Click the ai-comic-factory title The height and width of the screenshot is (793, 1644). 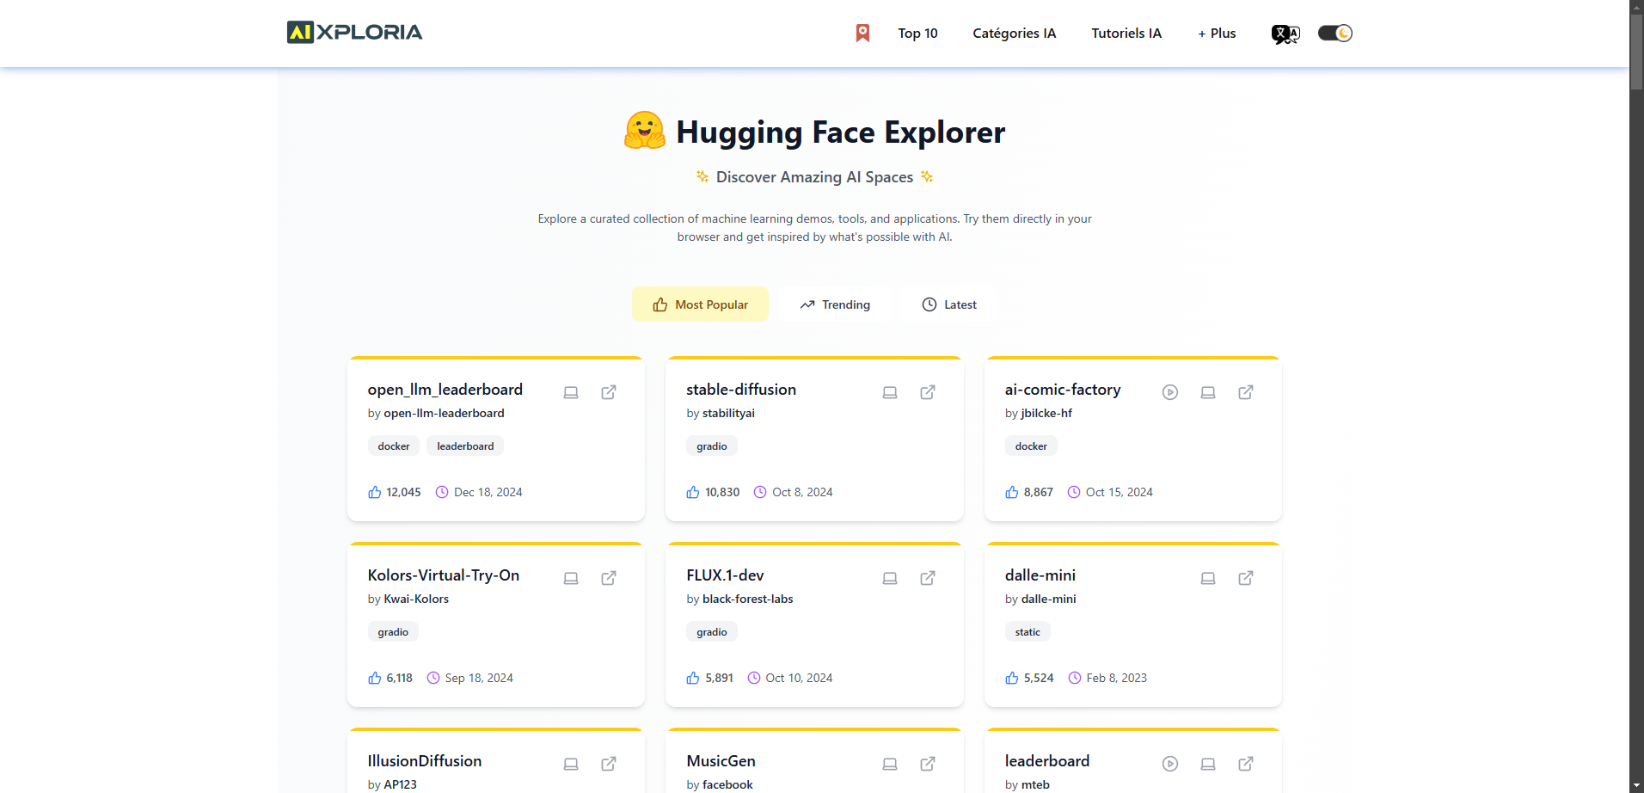coord(1063,390)
